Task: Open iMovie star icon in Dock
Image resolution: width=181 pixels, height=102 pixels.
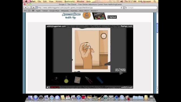Action: 95,97
